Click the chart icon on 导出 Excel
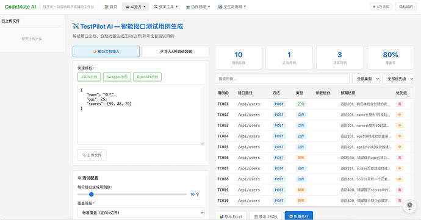 pyautogui.click(x=221, y=216)
